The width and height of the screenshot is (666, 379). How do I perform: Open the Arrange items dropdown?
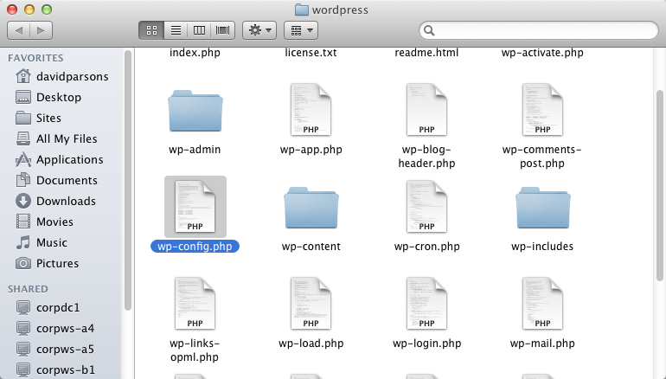[300, 30]
